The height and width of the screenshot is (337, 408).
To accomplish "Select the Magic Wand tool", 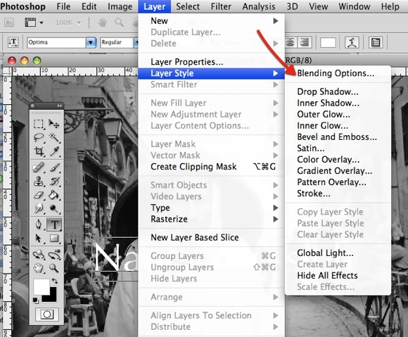I will click(54, 137).
